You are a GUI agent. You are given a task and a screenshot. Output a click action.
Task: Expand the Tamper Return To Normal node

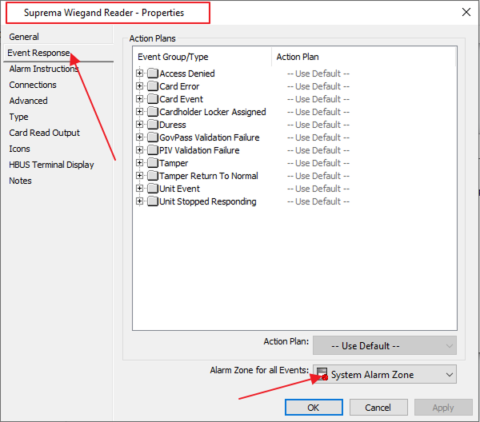[x=141, y=176]
